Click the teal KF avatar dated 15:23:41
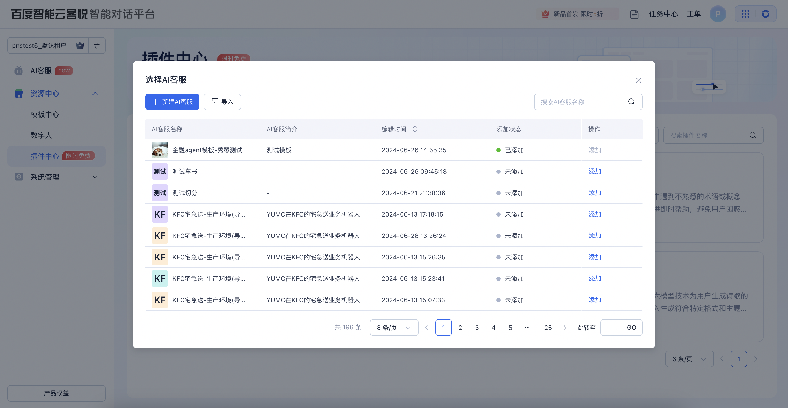This screenshot has width=788, height=408. tap(160, 278)
